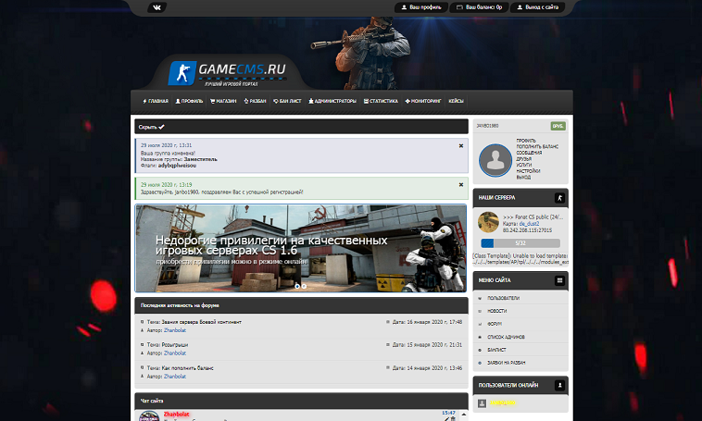Click the Ваш баланс button at top
Image resolution: width=702 pixels, height=421 pixels.
[478, 7]
